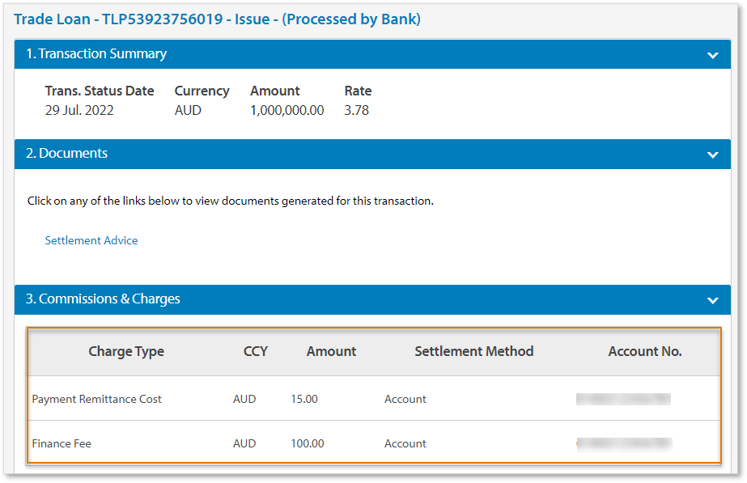
Task: Click the Amount column header in charges table
Action: tap(331, 351)
